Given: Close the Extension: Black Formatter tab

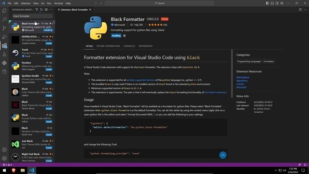Looking at the screenshot, I should pos(90,10).
